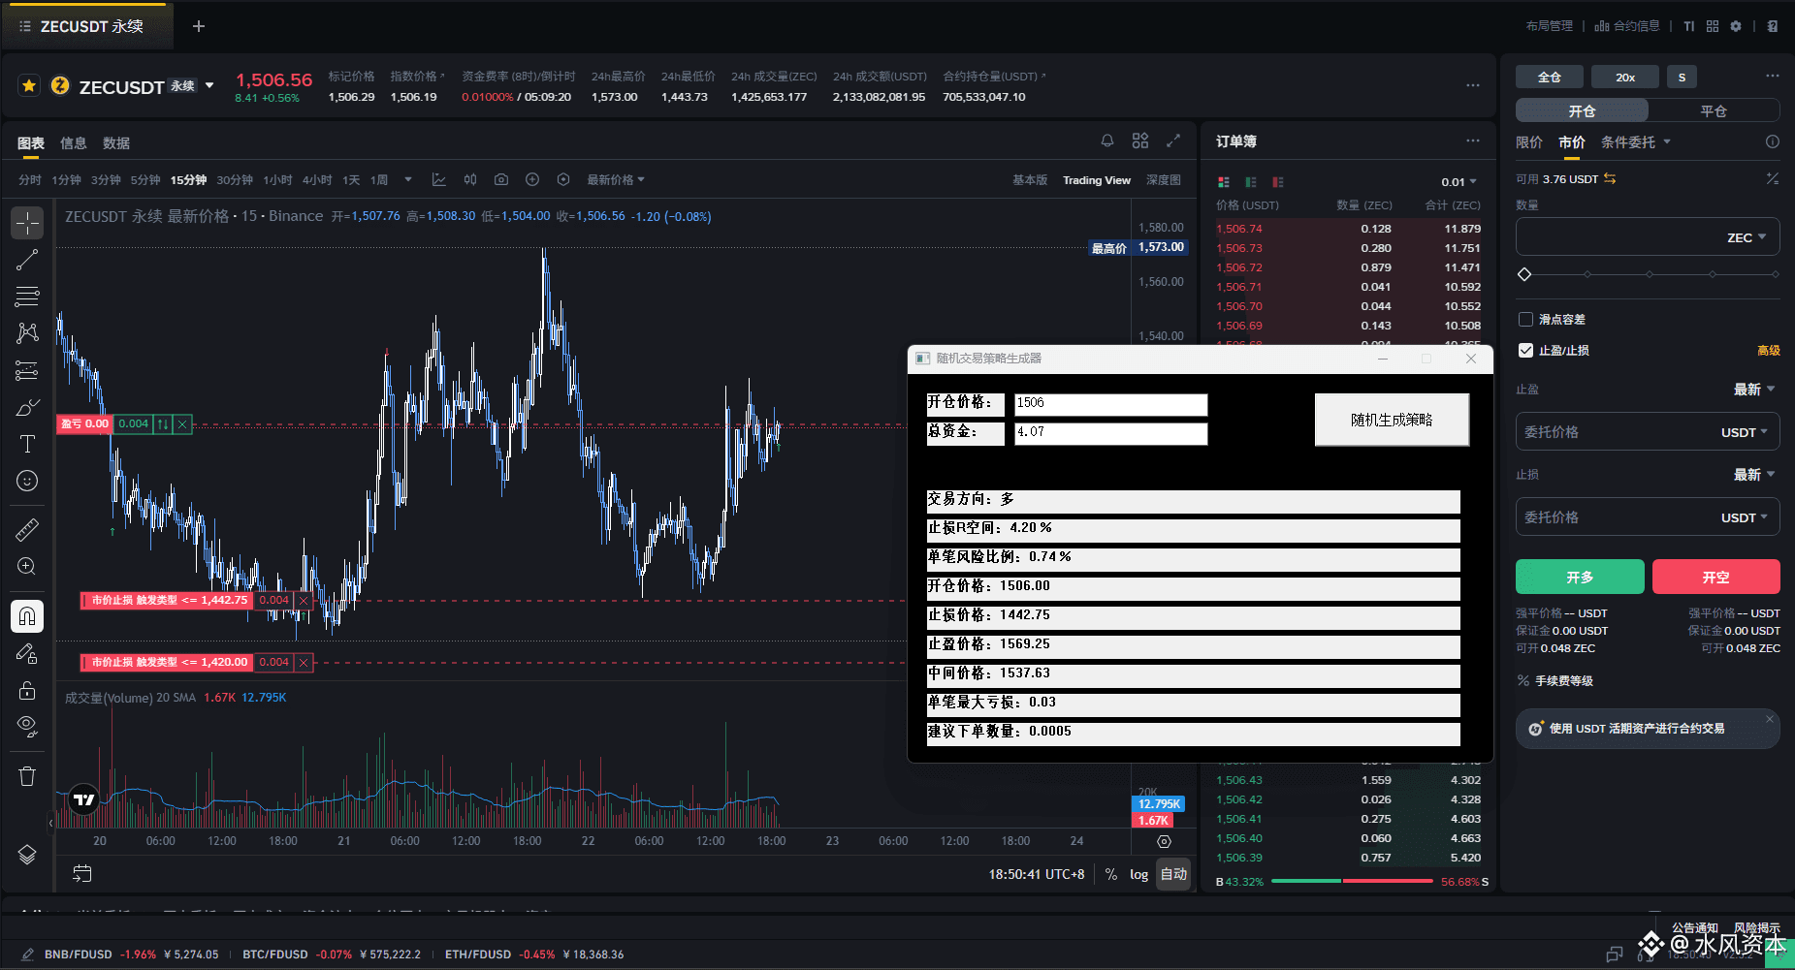Click the green 开多 button
Image resolution: width=1795 pixels, height=970 pixels.
tap(1580, 577)
